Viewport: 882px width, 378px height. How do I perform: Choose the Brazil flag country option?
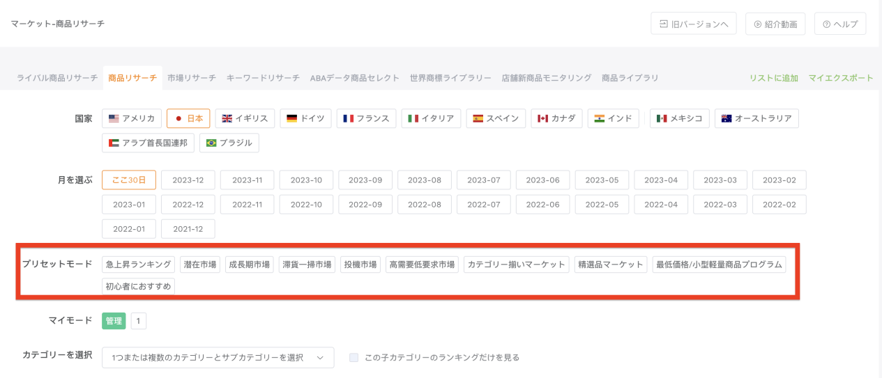229,143
